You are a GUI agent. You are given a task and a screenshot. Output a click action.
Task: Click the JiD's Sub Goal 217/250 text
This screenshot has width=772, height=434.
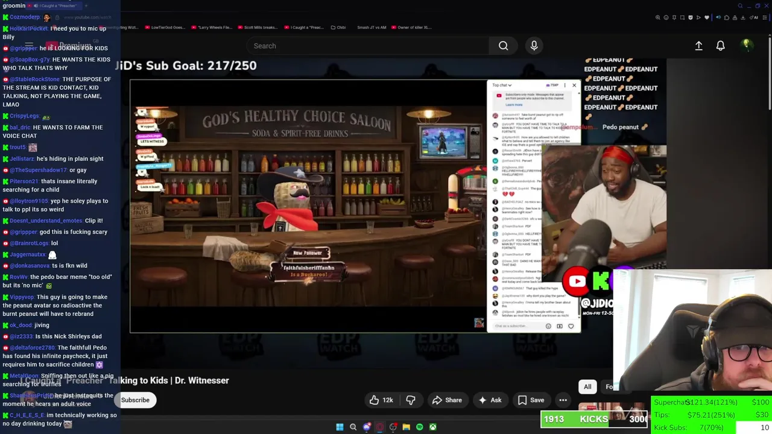coord(186,66)
